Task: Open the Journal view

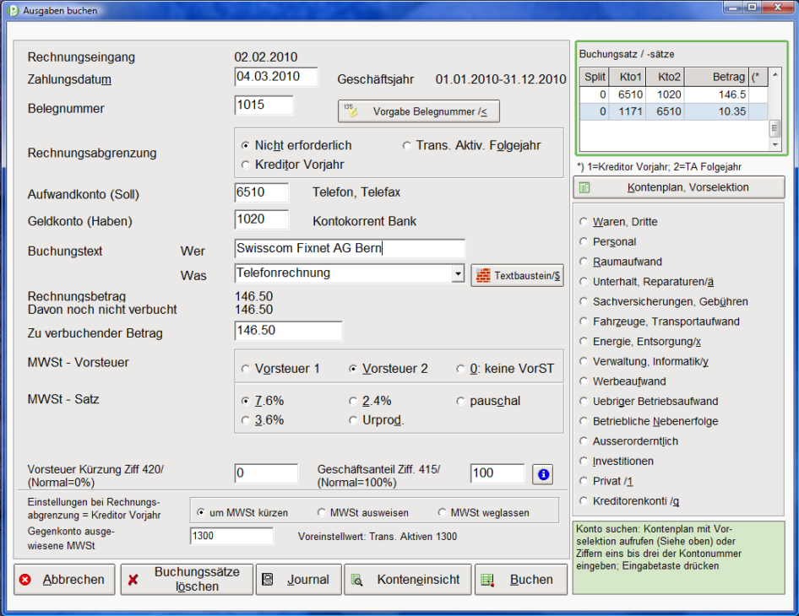Action: click(x=298, y=580)
